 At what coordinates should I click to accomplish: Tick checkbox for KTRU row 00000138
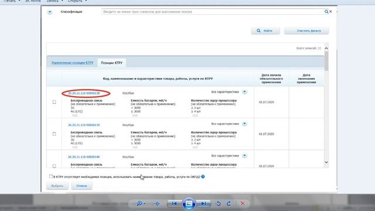[x=54, y=102]
